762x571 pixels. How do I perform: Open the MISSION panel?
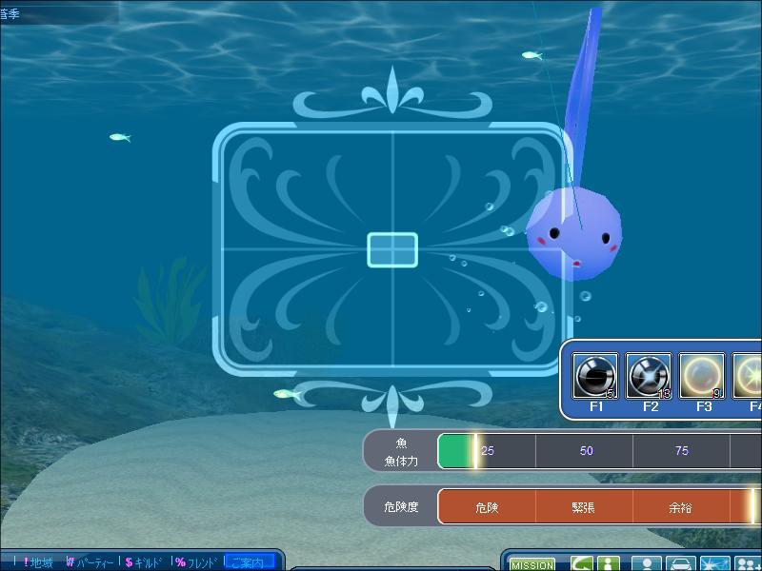click(x=532, y=564)
